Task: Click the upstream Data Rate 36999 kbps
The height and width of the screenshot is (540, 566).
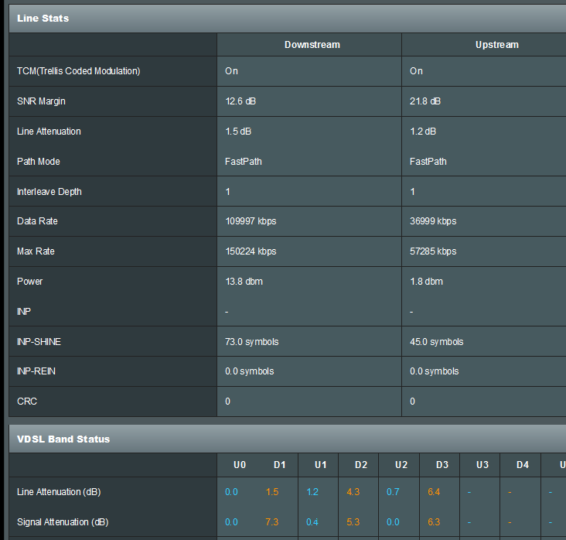Action: 433,221
